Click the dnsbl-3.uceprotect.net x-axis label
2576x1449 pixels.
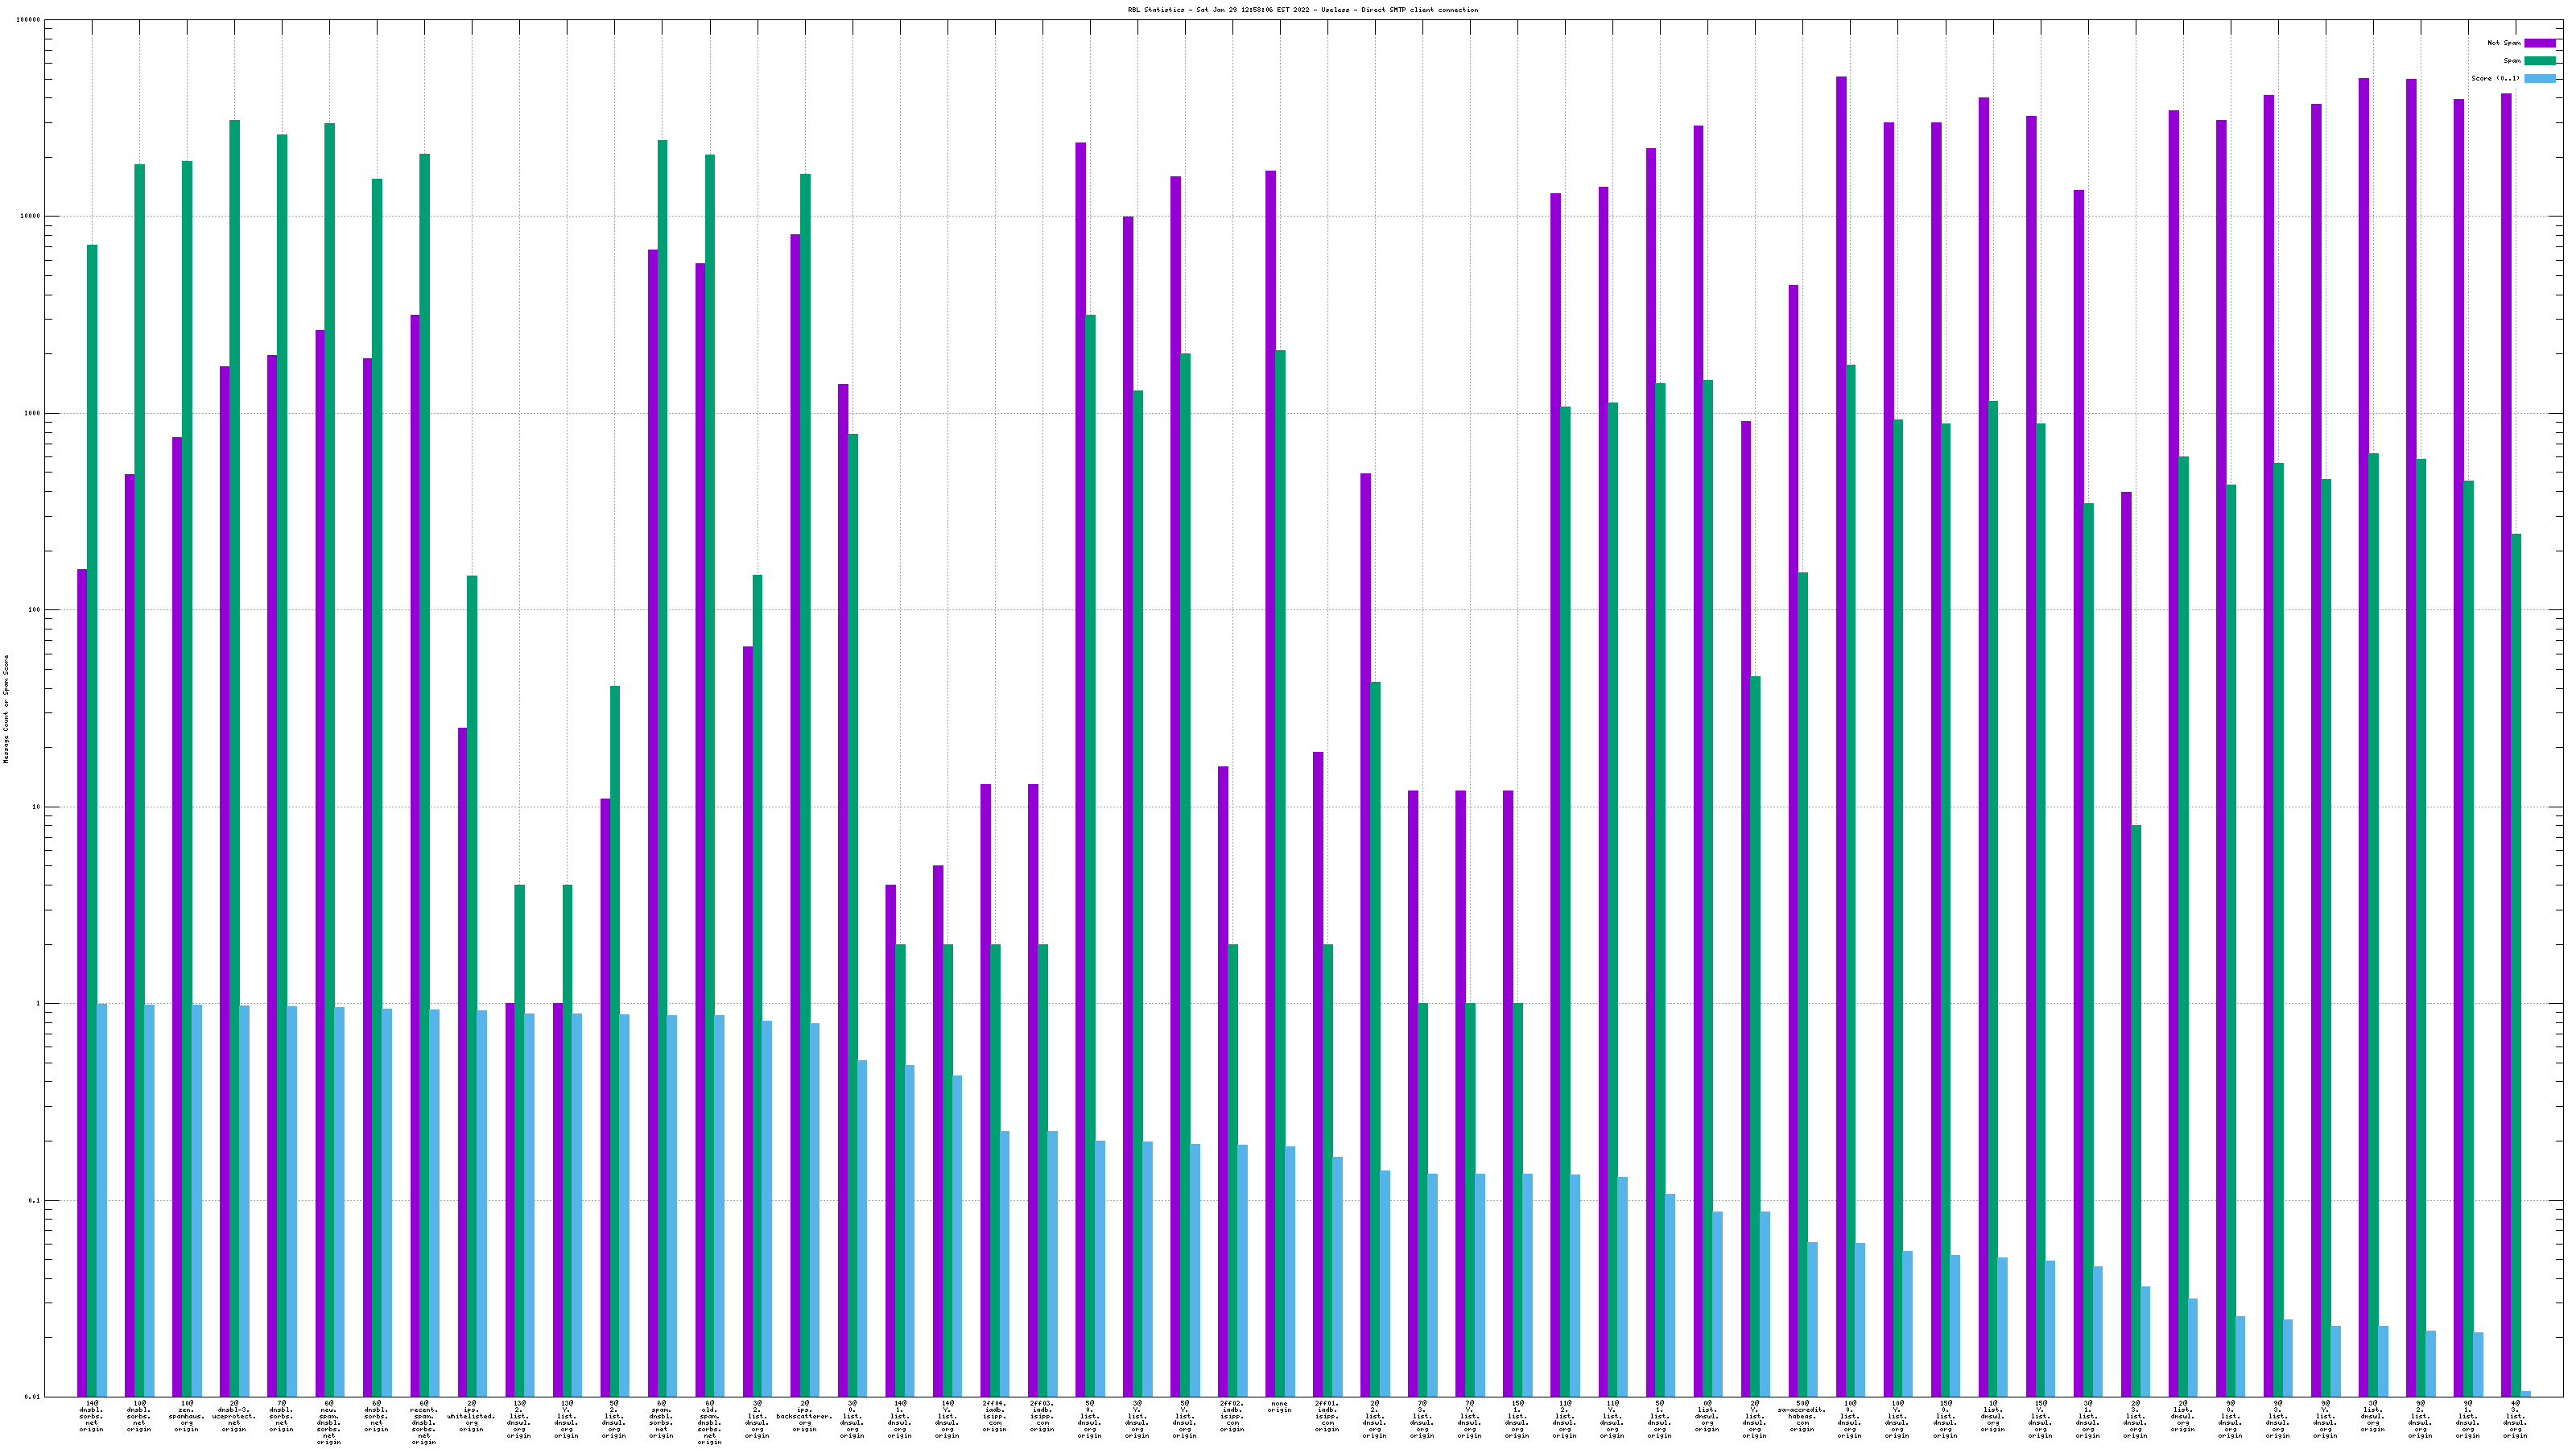click(x=234, y=1416)
